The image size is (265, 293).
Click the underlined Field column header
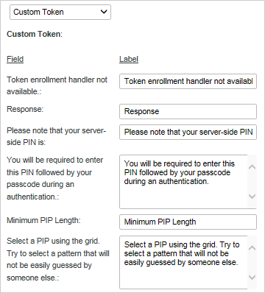15,59
